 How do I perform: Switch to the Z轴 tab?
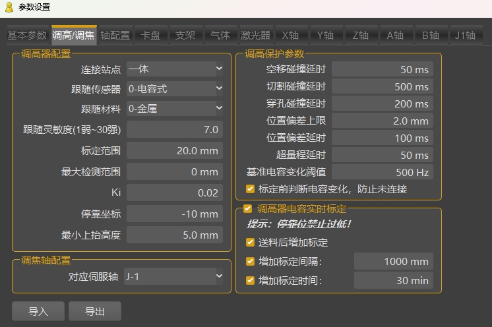(361, 35)
